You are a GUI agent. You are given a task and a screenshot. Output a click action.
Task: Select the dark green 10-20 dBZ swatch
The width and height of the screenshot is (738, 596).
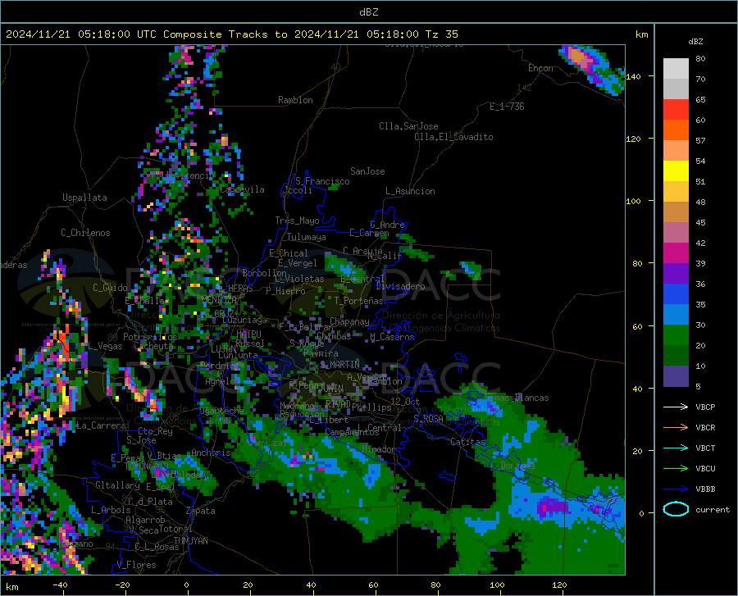[x=676, y=356]
